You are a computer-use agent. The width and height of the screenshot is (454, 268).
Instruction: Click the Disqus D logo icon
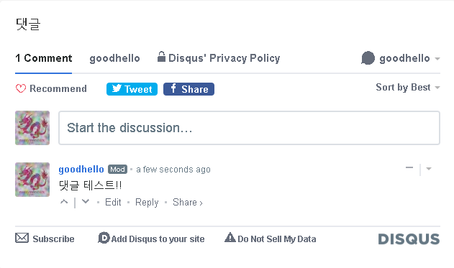pos(104,238)
